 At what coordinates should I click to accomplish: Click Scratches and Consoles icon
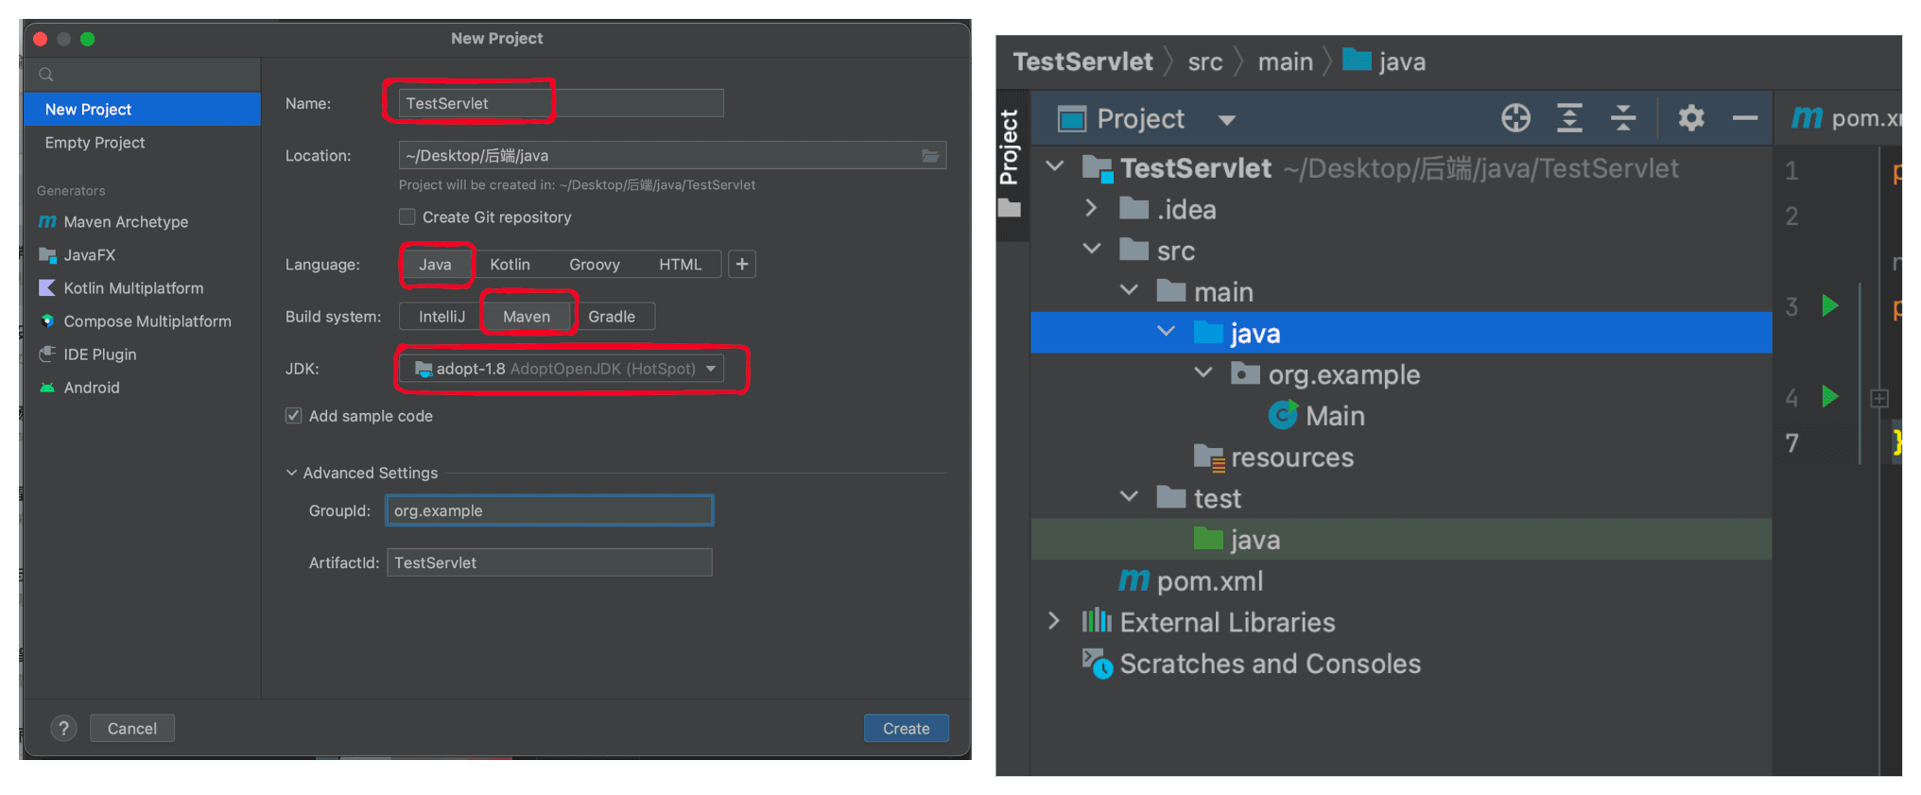(1098, 663)
